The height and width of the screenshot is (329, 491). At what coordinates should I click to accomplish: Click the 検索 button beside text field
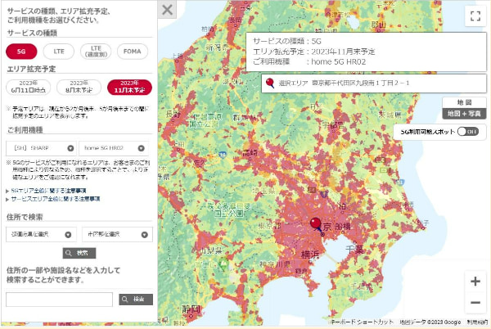point(136,300)
